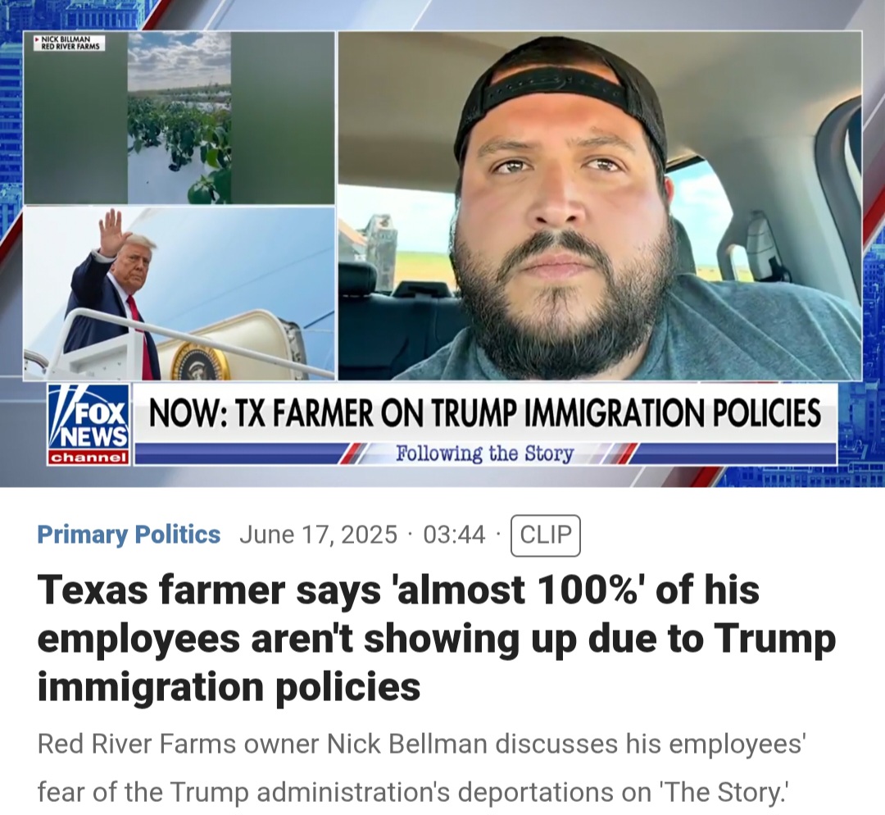Click the Fox News channel logo
Screen dimensions: 885x815
click(89, 424)
